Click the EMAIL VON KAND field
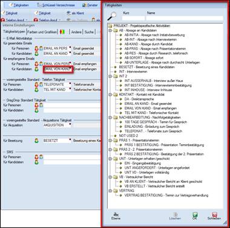 (x=57, y=69)
